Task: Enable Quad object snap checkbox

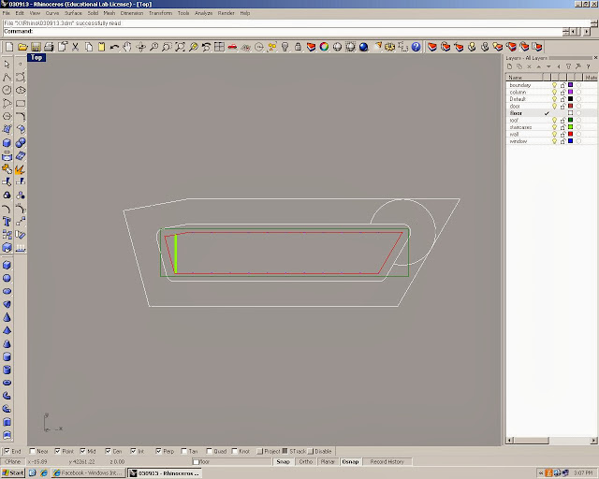Action: (x=209, y=451)
